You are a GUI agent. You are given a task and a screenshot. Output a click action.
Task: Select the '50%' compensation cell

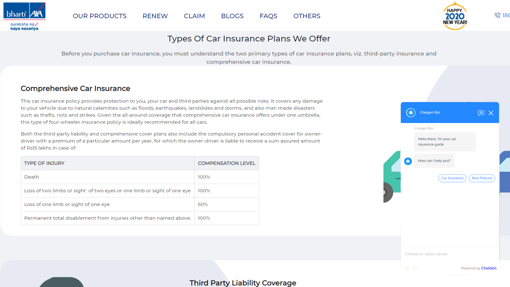(227, 204)
